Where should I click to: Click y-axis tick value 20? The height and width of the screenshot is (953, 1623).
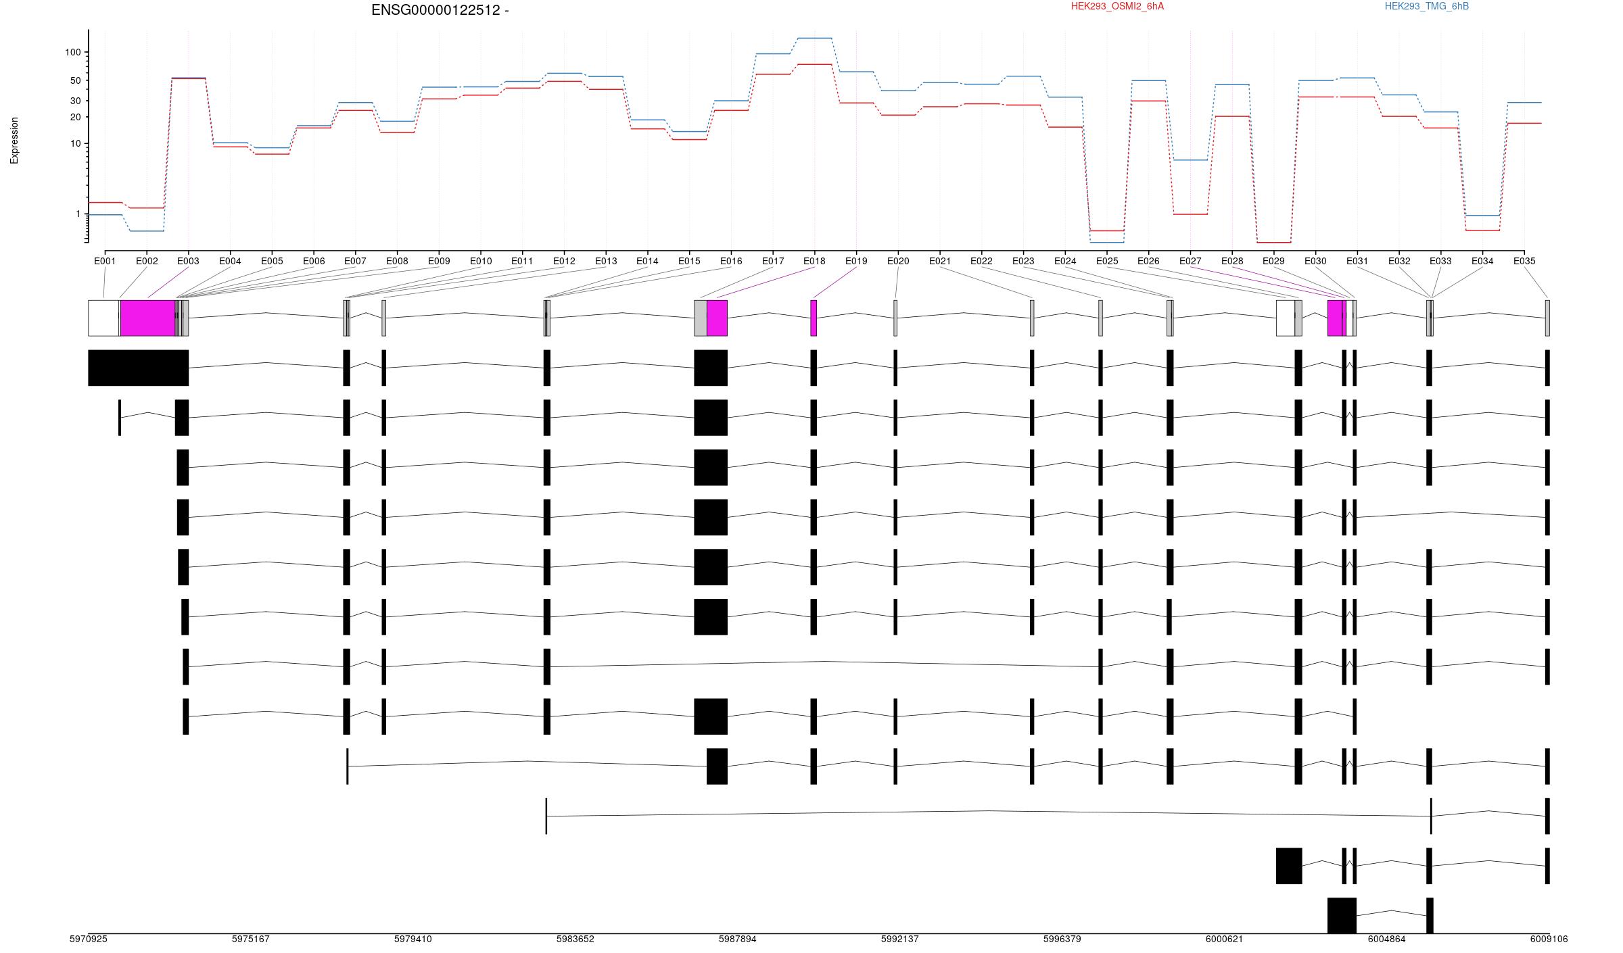[75, 117]
